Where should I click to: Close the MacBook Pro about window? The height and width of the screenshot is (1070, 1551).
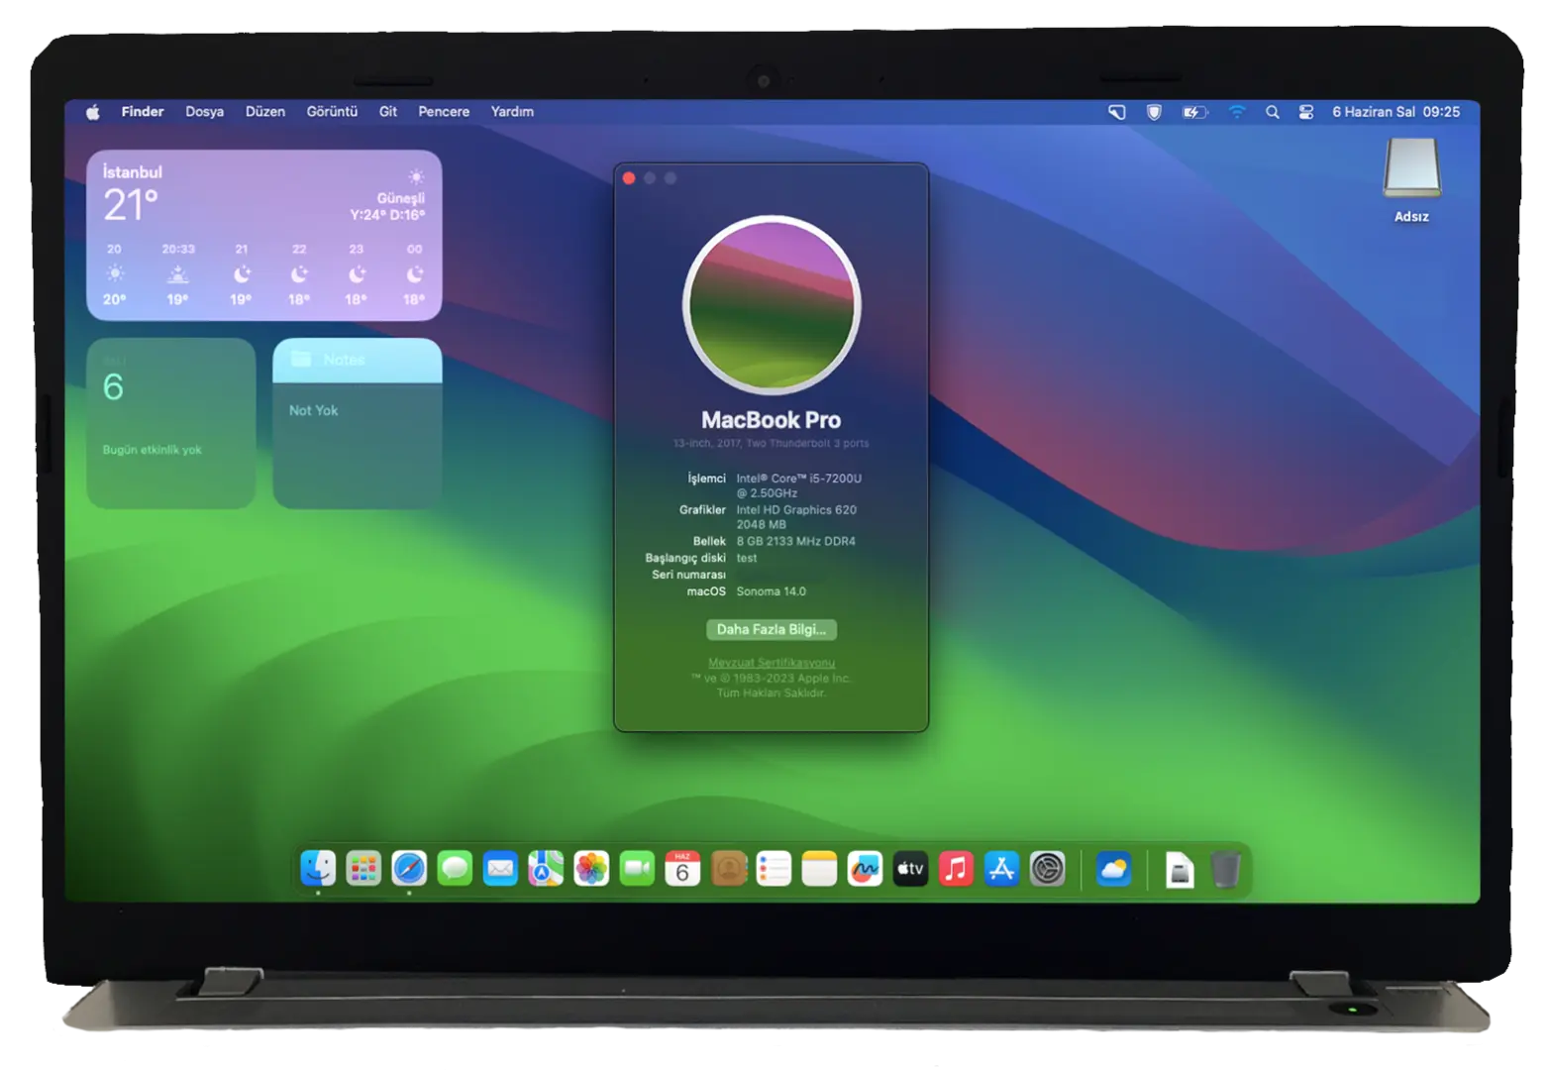tap(629, 178)
